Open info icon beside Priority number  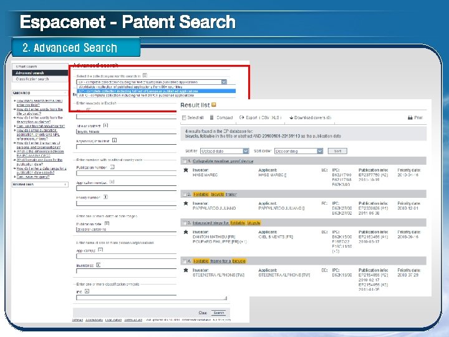(105, 197)
